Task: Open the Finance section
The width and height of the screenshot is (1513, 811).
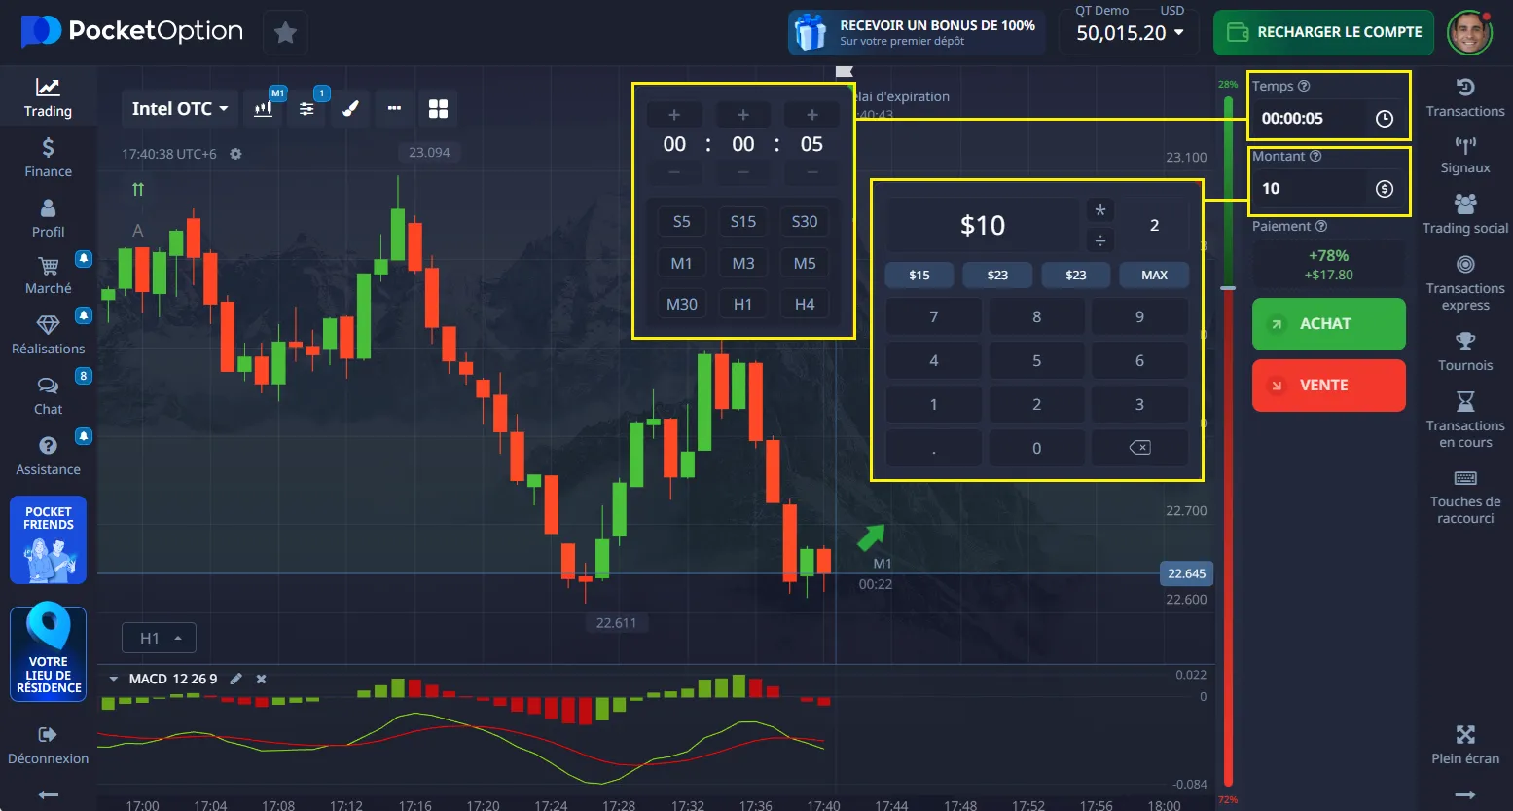Action: tap(48, 158)
